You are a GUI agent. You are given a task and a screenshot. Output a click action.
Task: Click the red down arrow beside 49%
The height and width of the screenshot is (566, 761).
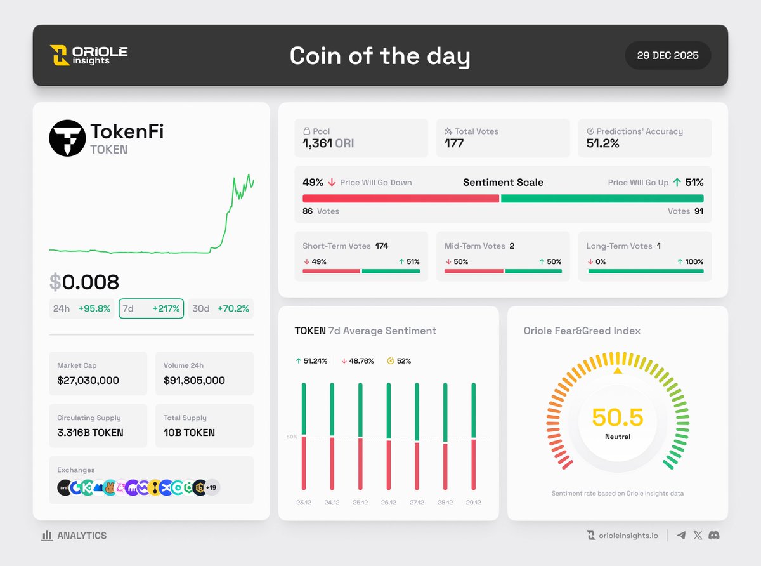(x=331, y=182)
